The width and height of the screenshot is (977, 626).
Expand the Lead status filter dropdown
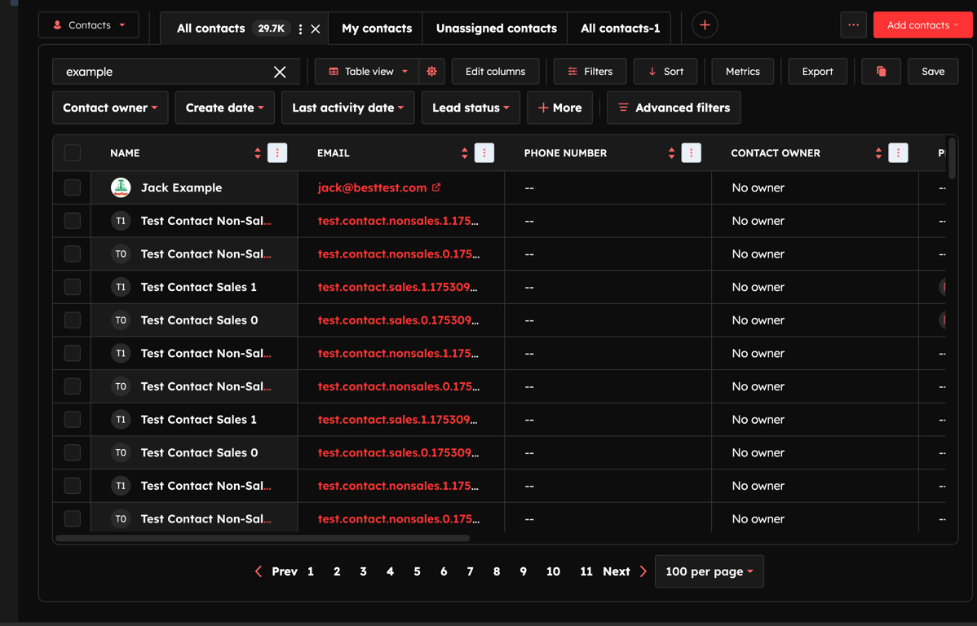[x=471, y=108]
